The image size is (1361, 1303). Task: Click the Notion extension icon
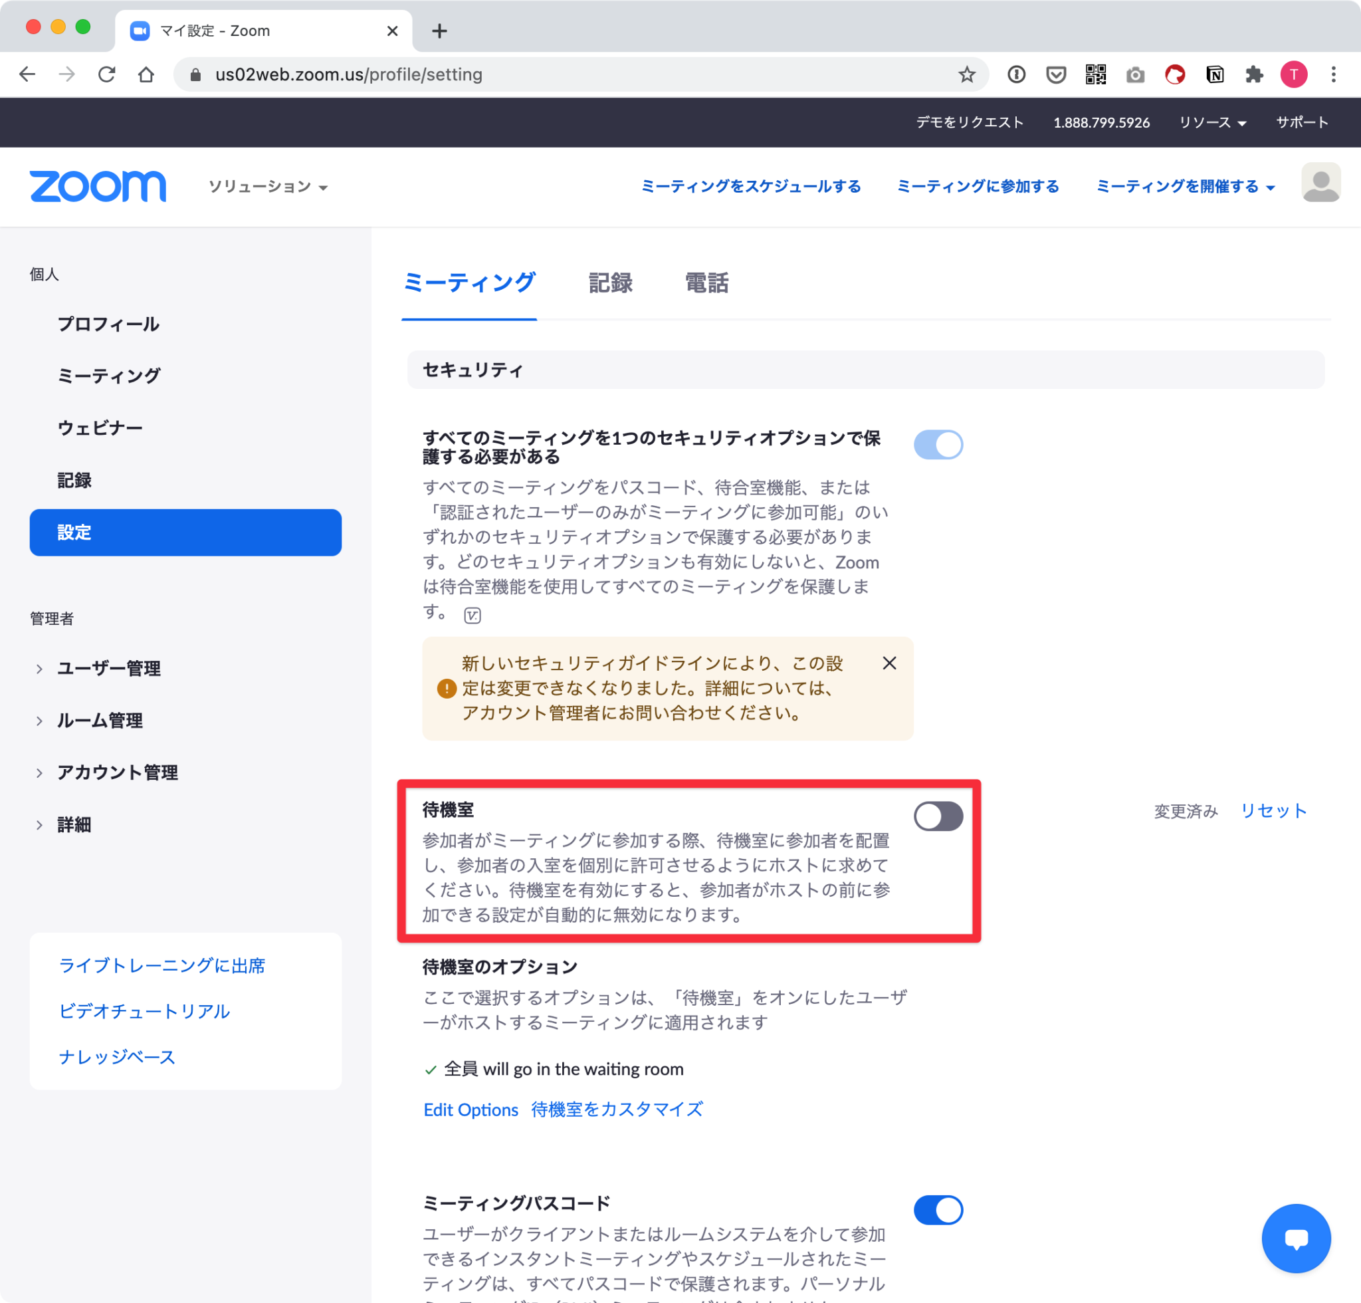[x=1215, y=74]
